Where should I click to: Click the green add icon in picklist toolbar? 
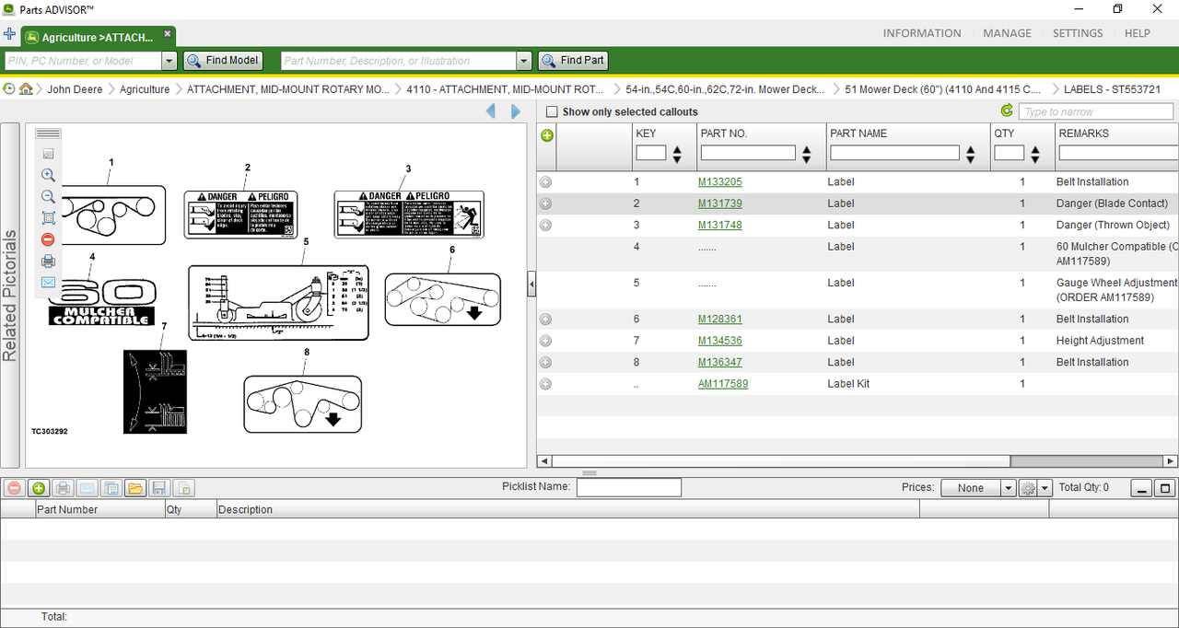pos(39,488)
